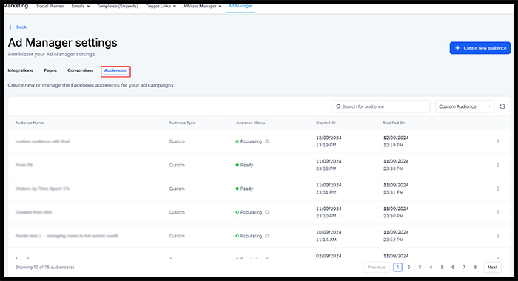Expand the Emails menu
This screenshot has height=281, width=518.
point(81,6)
